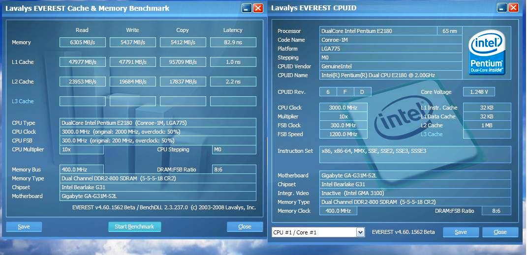The width and height of the screenshot is (530, 255).
Task: Click DRAM:FSB Ratio 8:6 in CPUID window
Action: tap(496, 211)
